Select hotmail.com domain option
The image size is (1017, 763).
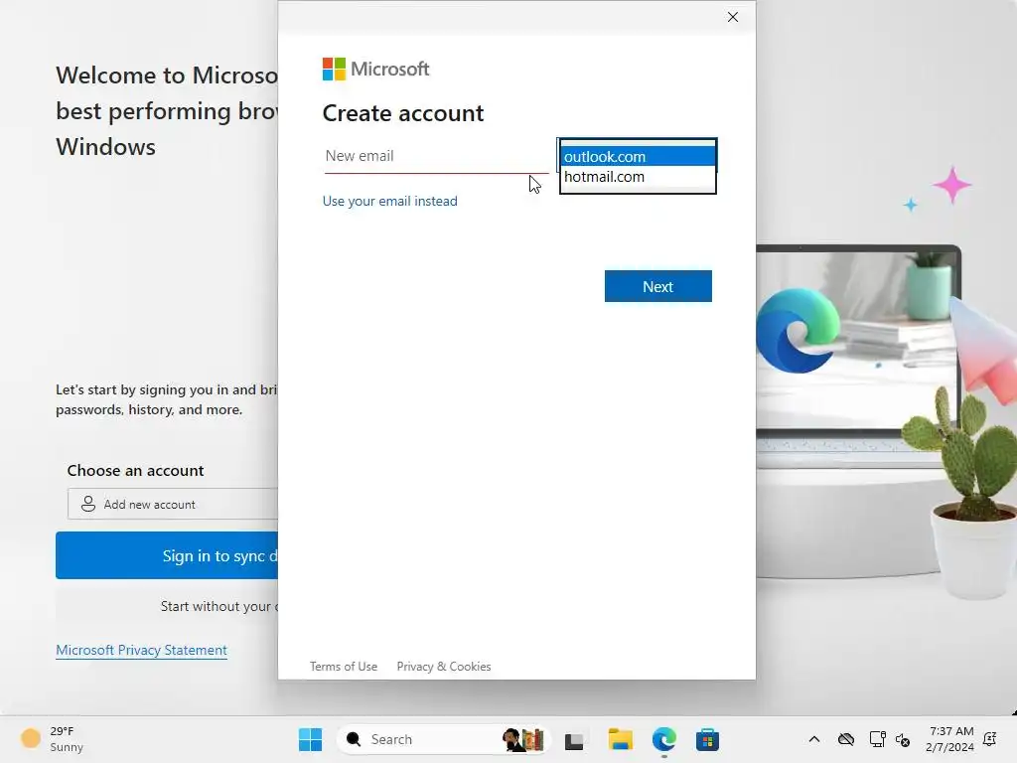coord(639,177)
